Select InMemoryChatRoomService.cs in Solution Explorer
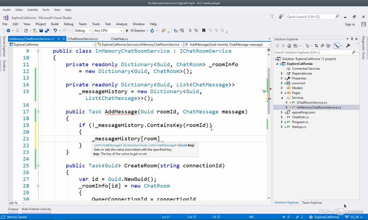Screen dimensions: 368x220 pyautogui.click(x=319, y=107)
